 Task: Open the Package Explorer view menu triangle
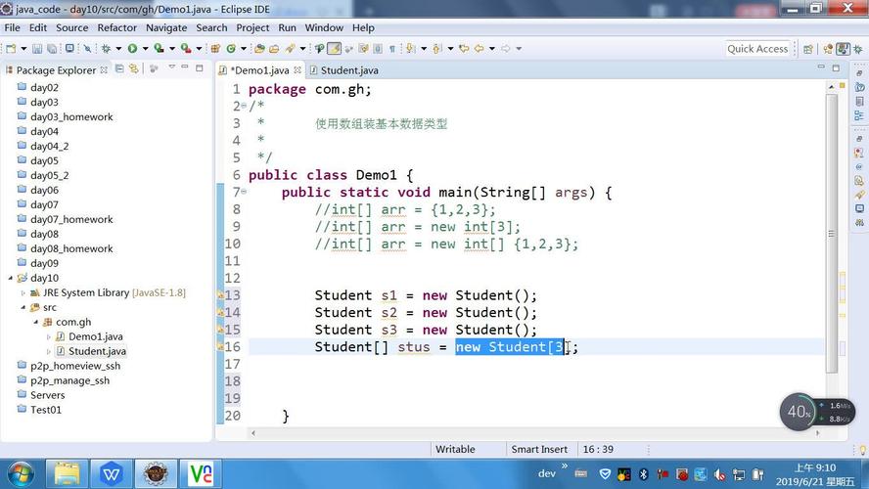[x=172, y=67]
